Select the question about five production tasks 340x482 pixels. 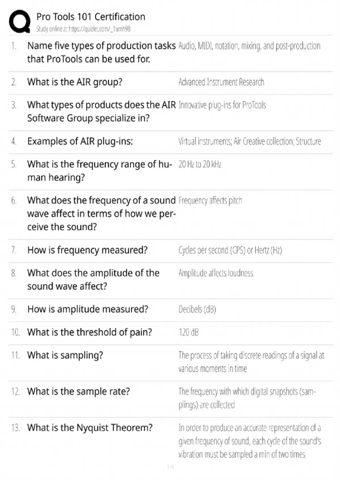(101, 52)
